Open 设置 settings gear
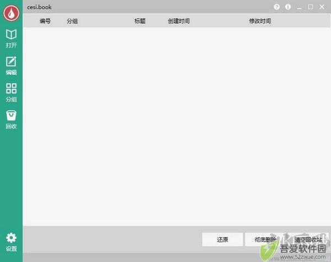The width and height of the screenshot is (331, 262). click(11, 242)
